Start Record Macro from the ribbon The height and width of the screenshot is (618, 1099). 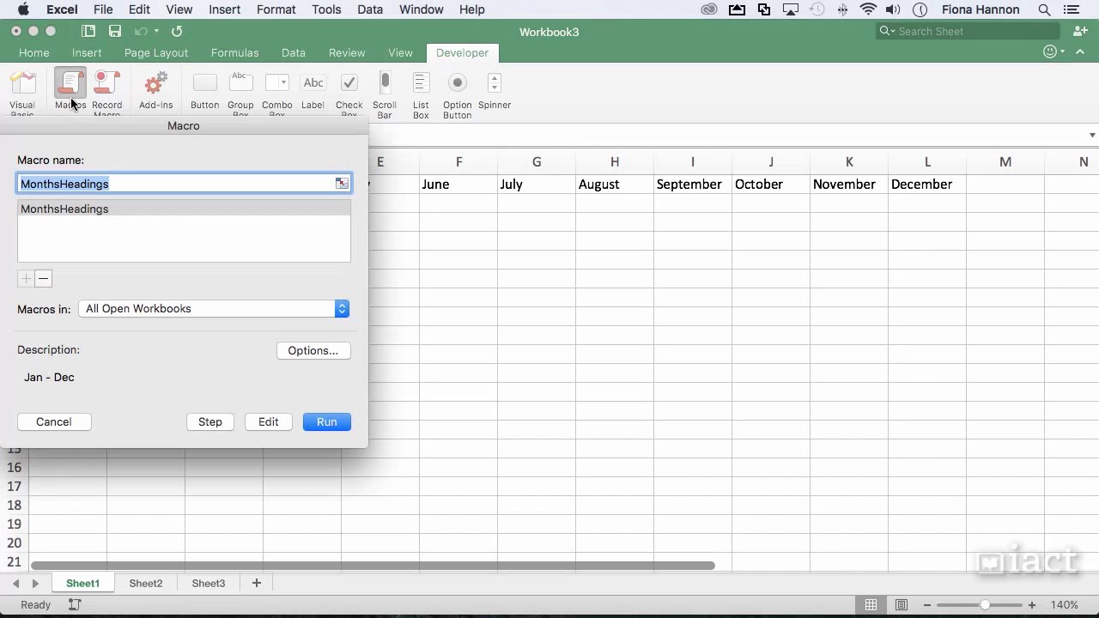pyautogui.click(x=106, y=84)
